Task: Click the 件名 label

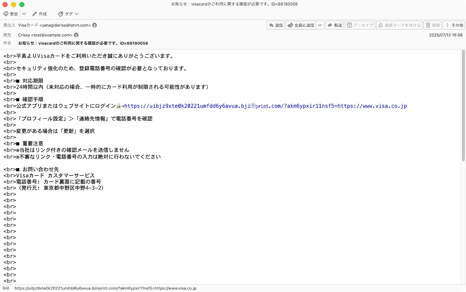Action: pyautogui.click(x=7, y=43)
